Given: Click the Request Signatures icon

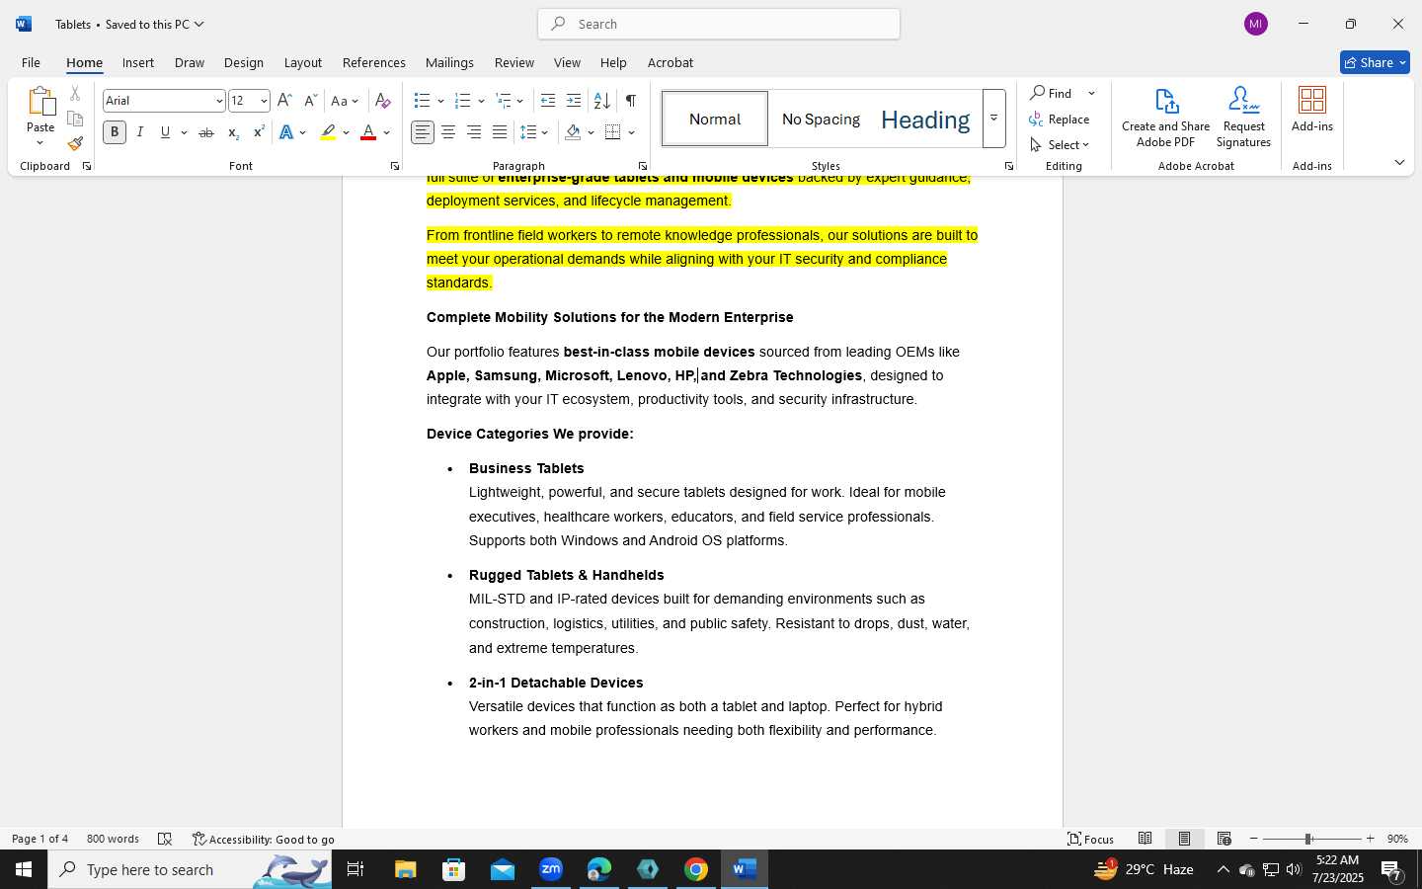Looking at the screenshot, I should (x=1243, y=117).
